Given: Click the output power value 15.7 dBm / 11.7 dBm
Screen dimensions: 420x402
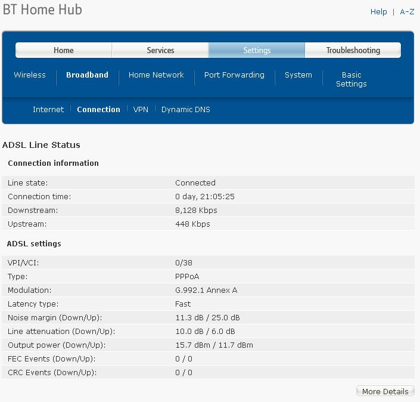Looking at the screenshot, I should tap(214, 345).
